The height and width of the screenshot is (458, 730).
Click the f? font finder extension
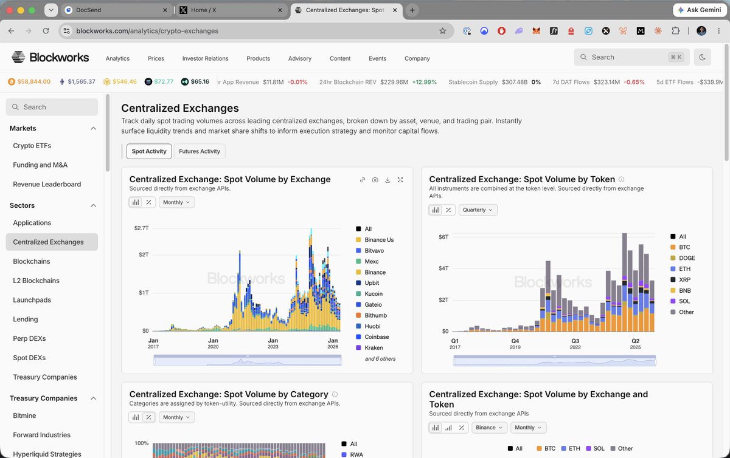(x=554, y=31)
